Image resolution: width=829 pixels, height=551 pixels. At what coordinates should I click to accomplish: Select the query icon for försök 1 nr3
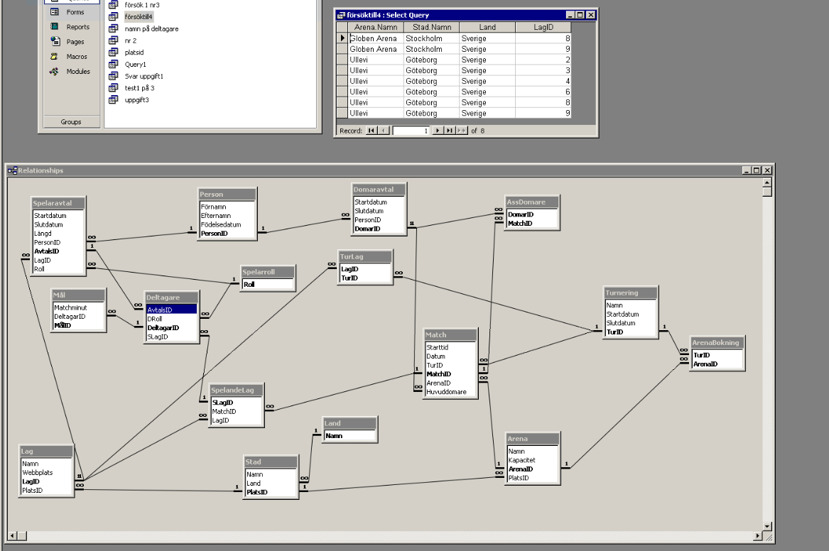point(113,5)
